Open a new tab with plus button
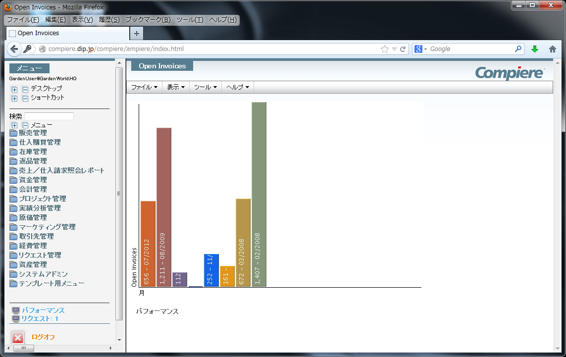Viewport: 566px width, 357px height. tap(137, 34)
